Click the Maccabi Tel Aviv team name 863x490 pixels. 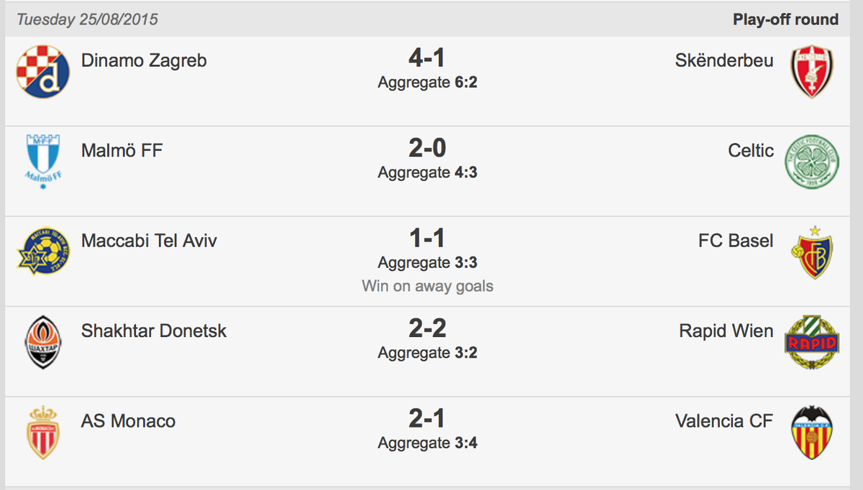[x=149, y=241]
